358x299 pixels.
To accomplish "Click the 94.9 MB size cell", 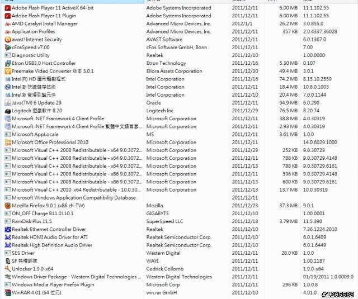I will pos(289,103).
